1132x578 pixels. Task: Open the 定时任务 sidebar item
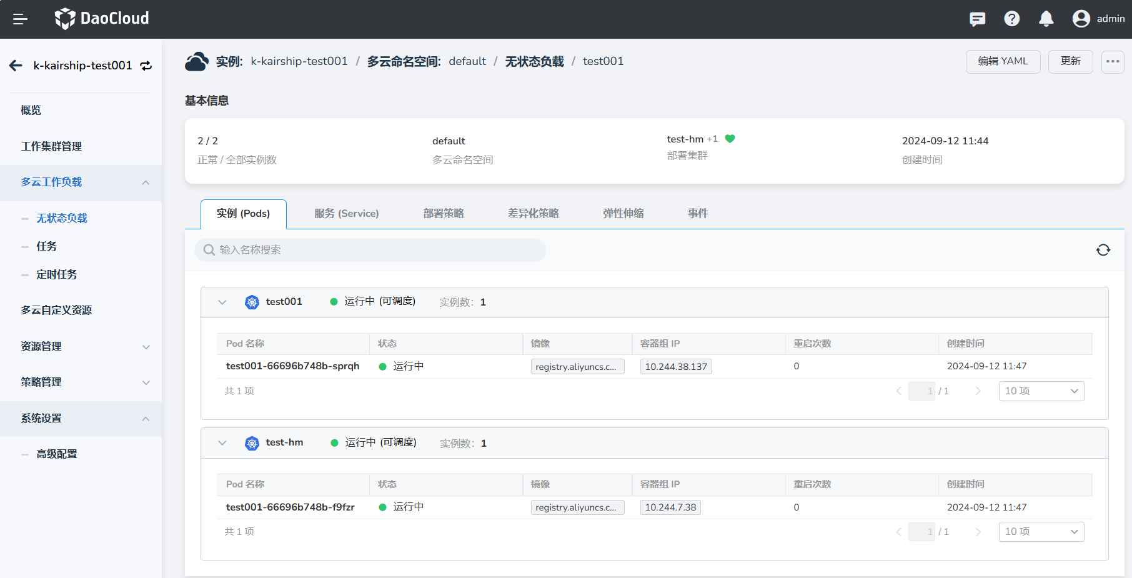click(57, 274)
